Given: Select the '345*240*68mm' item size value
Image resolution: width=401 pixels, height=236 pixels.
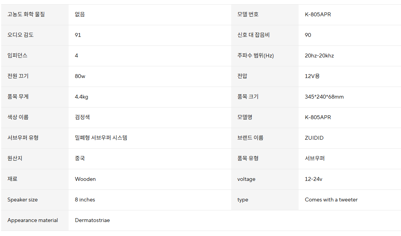Looking at the screenshot, I should tap(324, 97).
